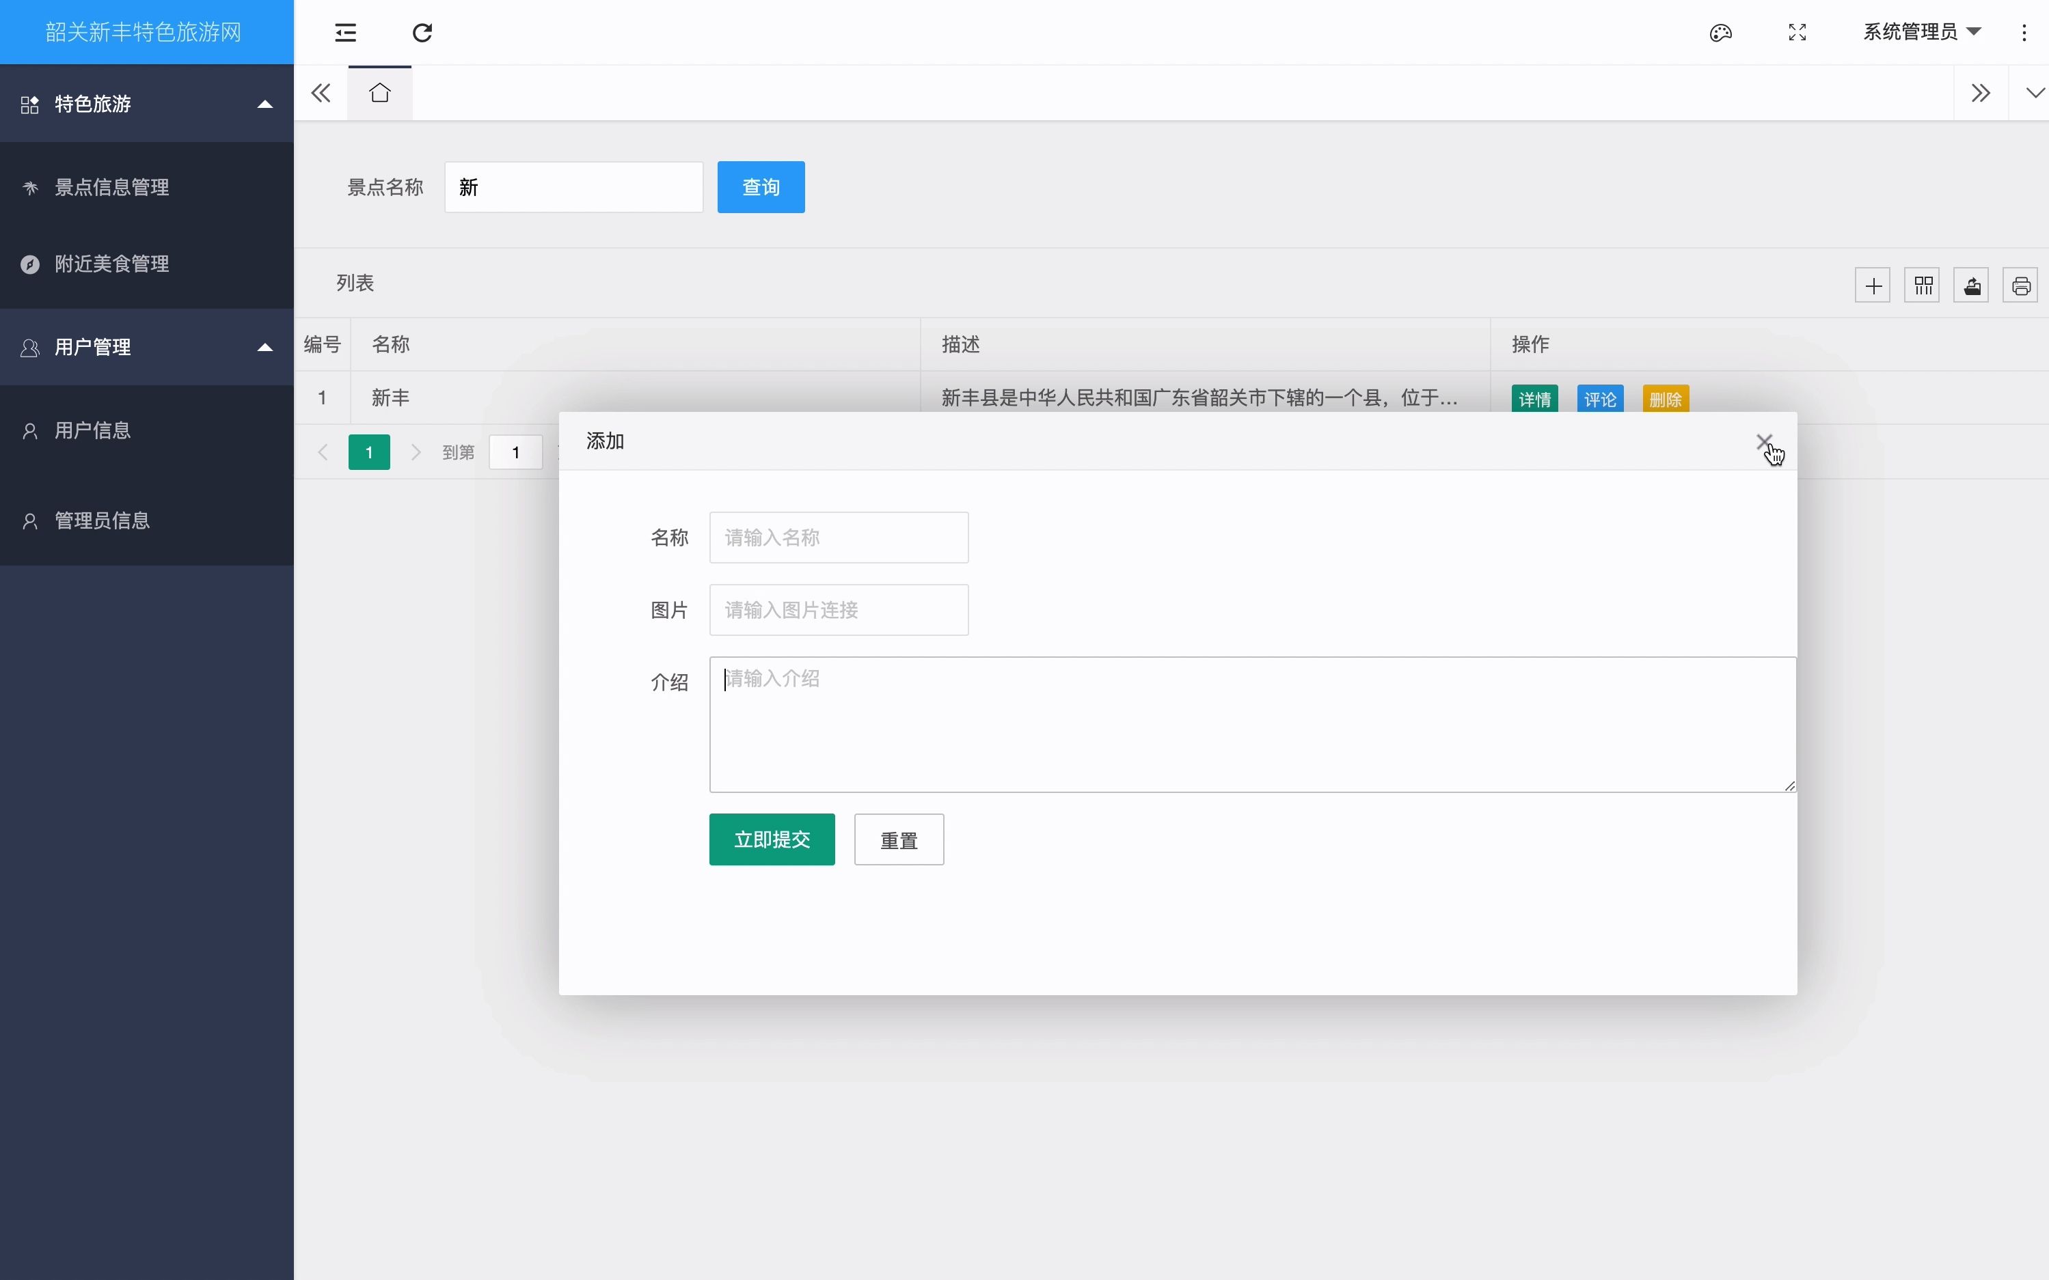Focus the 景点名称 search field
Screen dimensions: 2049x1280
click(573, 187)
